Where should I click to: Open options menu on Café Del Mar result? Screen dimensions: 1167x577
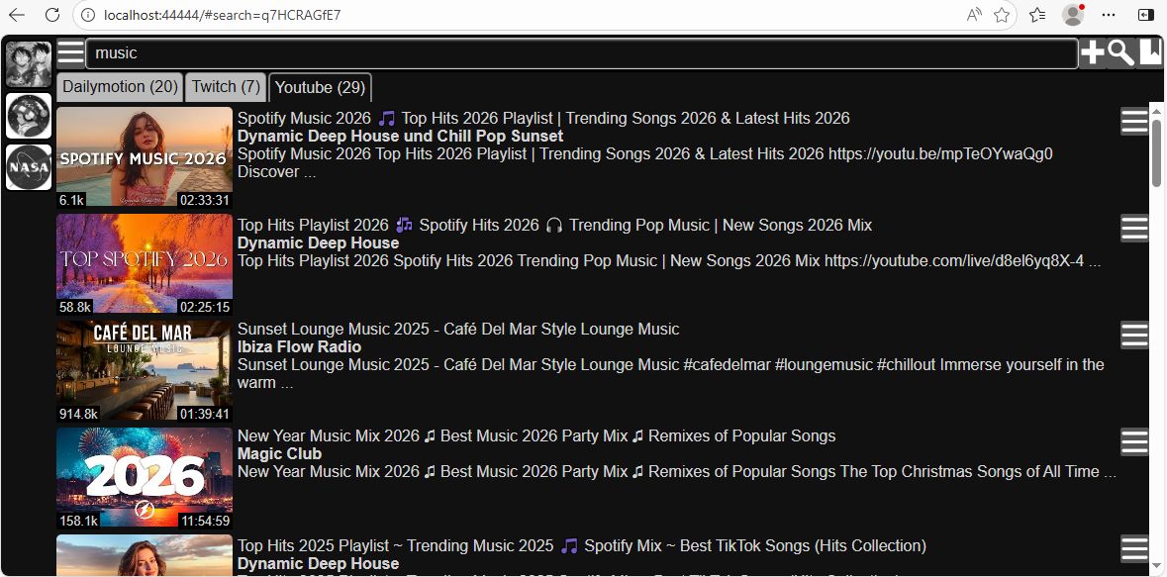click(x=1134, y=335)
